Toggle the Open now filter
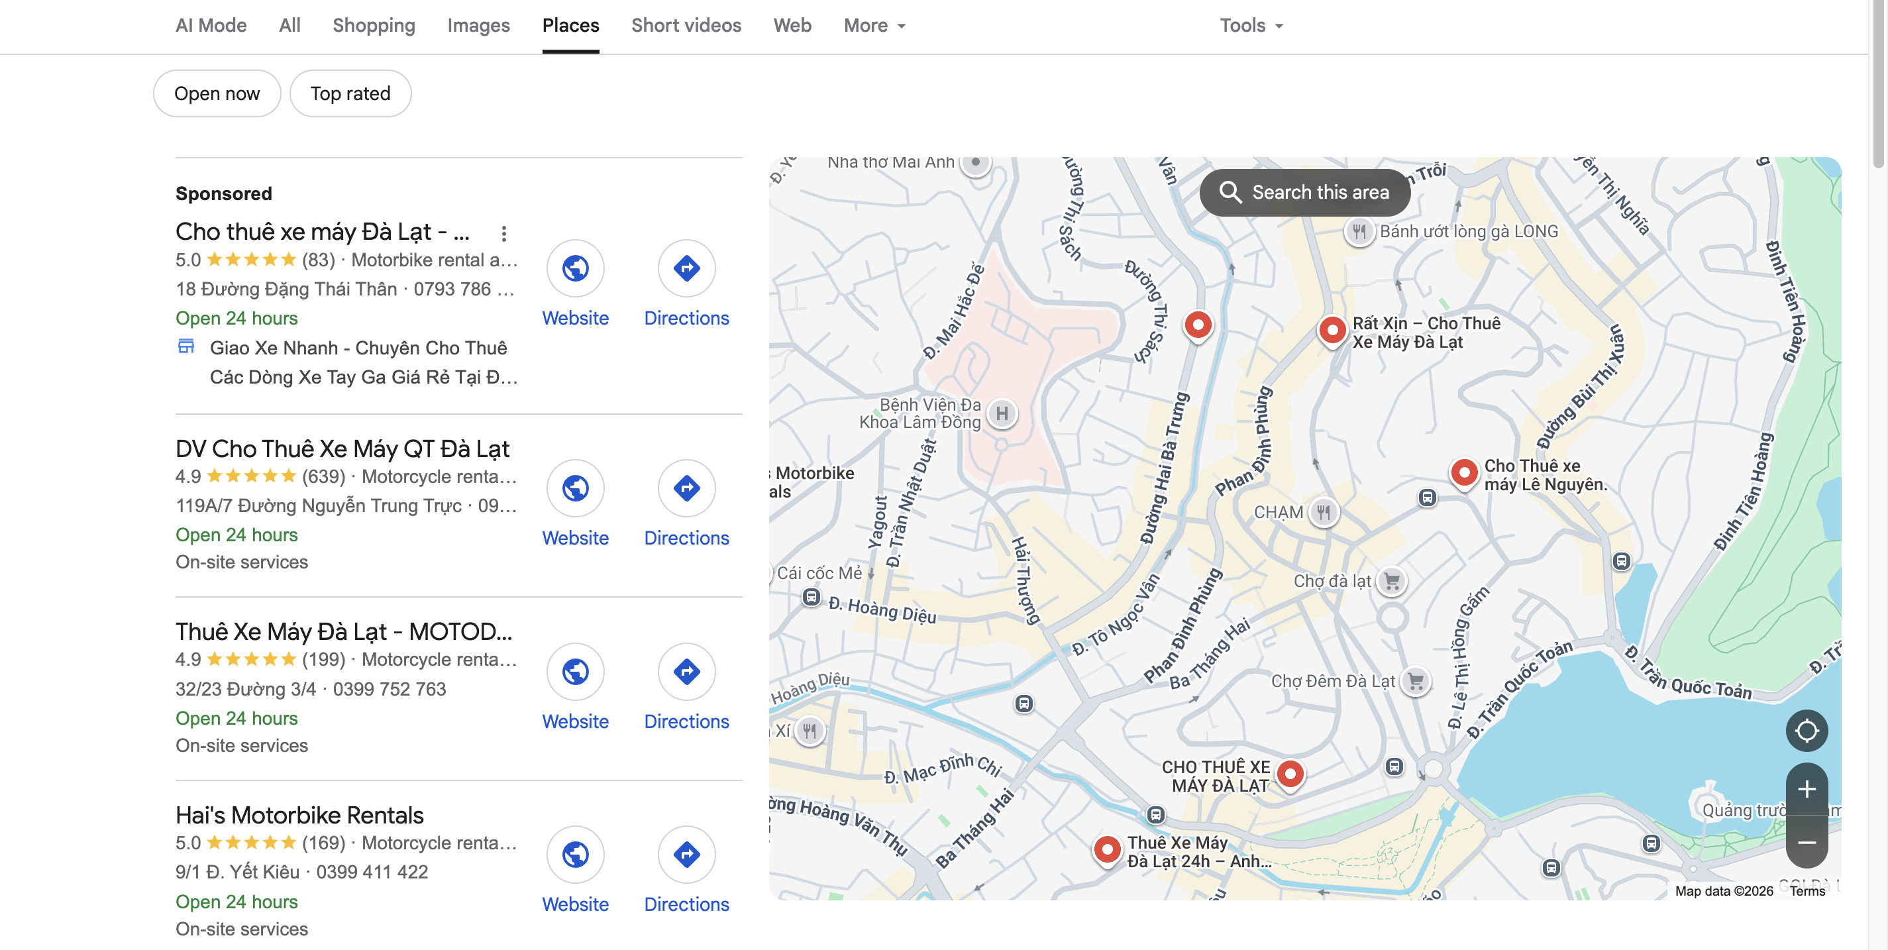Image resolution: width=1888 pixels, height=950 pixels. 217,94
